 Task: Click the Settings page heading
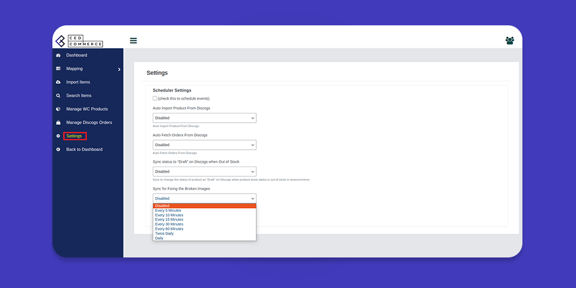point(157,73)
